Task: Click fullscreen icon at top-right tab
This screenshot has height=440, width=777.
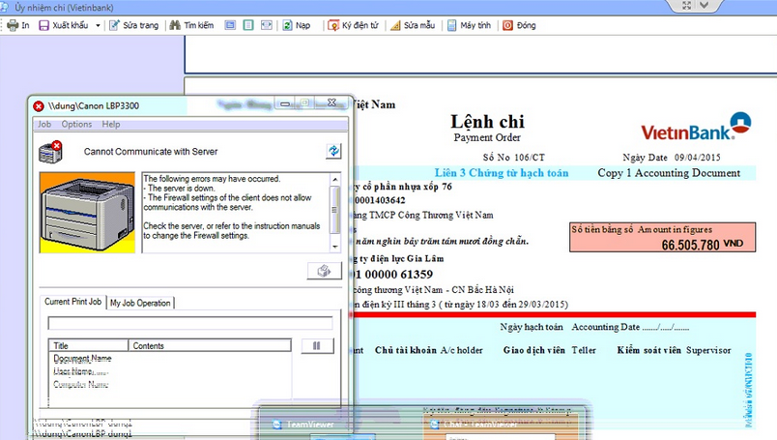Action: (687, 6)
